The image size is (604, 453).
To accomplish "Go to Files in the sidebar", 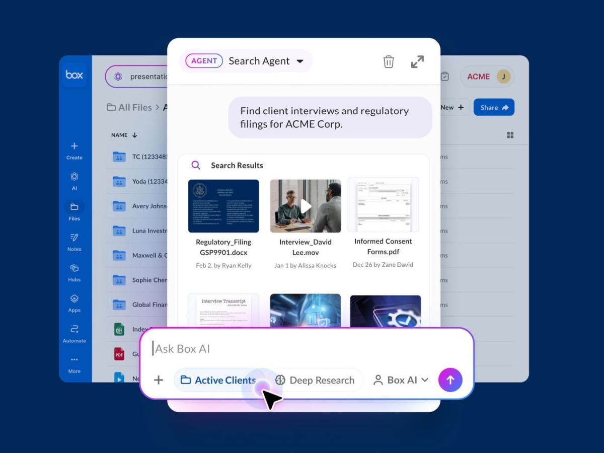I will pyautogui.click(x=74, y=211).
